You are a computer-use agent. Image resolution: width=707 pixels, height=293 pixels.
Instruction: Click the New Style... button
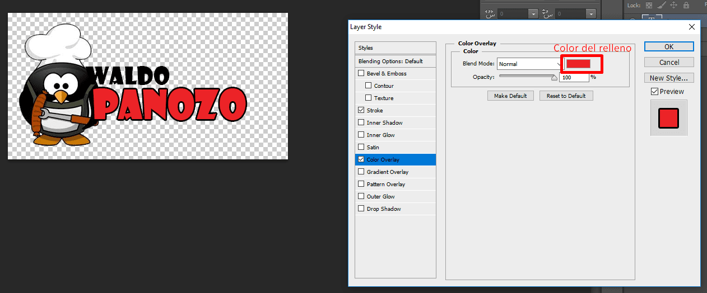pyautogui.click(x=669, y=78)
